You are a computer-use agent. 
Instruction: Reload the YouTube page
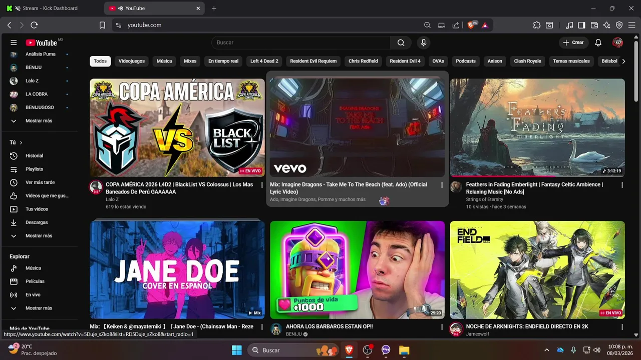tap(34, 25)
